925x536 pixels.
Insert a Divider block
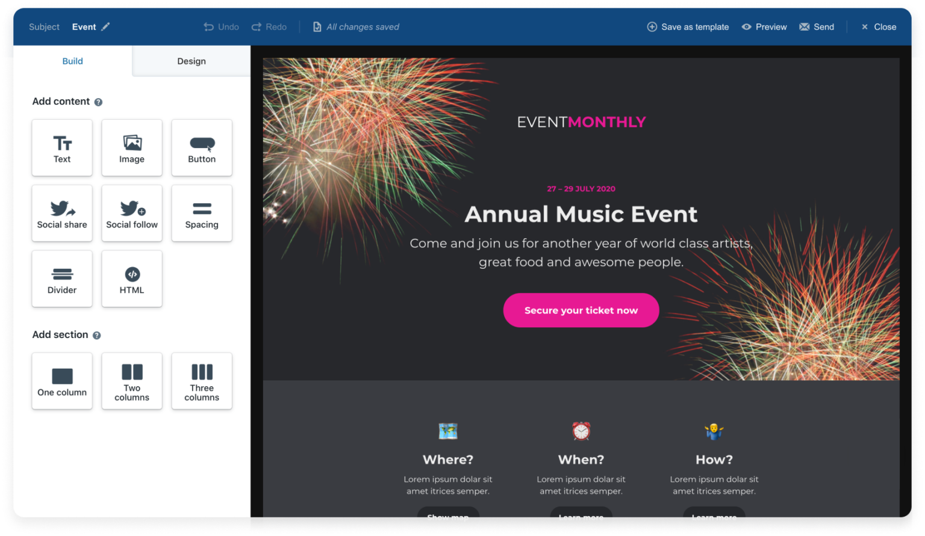pyautogui.click(x=62, y=279)
